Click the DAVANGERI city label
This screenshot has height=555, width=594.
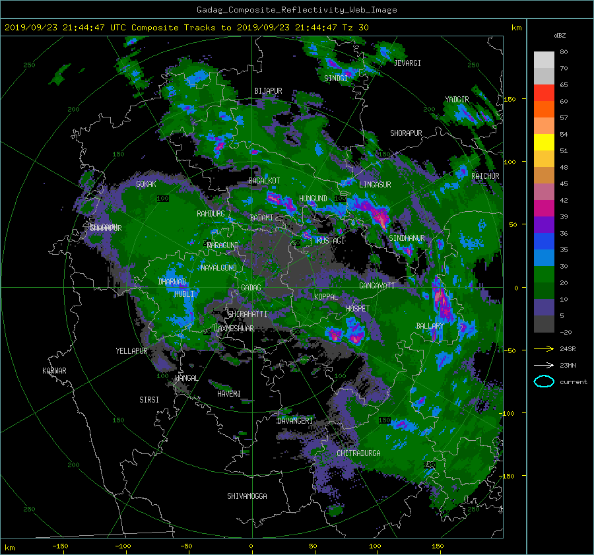pos(295,421)
